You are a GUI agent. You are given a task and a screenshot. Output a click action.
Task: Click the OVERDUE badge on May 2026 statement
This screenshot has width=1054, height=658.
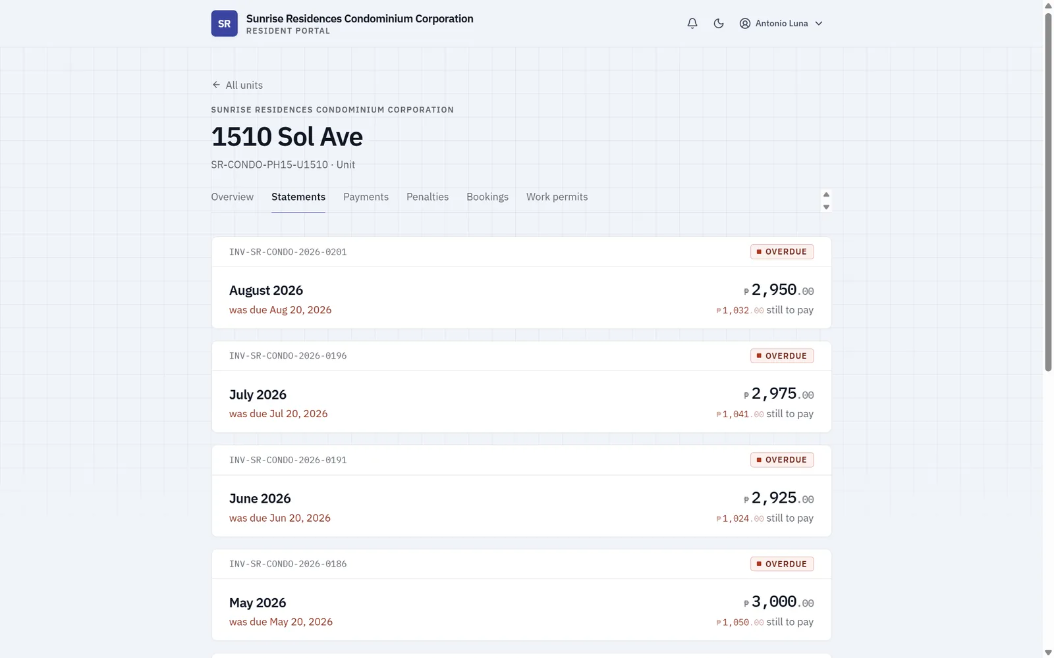pyautogui.click(x=782, y=564)
